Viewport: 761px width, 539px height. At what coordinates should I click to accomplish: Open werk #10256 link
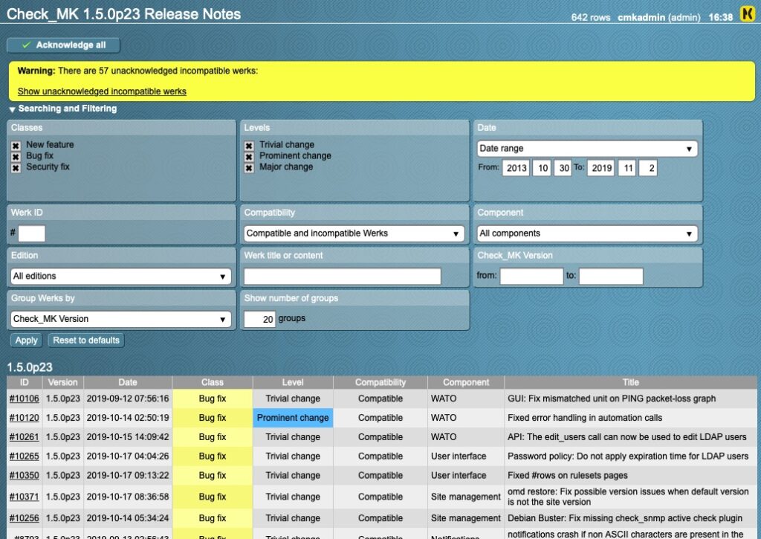25,518
